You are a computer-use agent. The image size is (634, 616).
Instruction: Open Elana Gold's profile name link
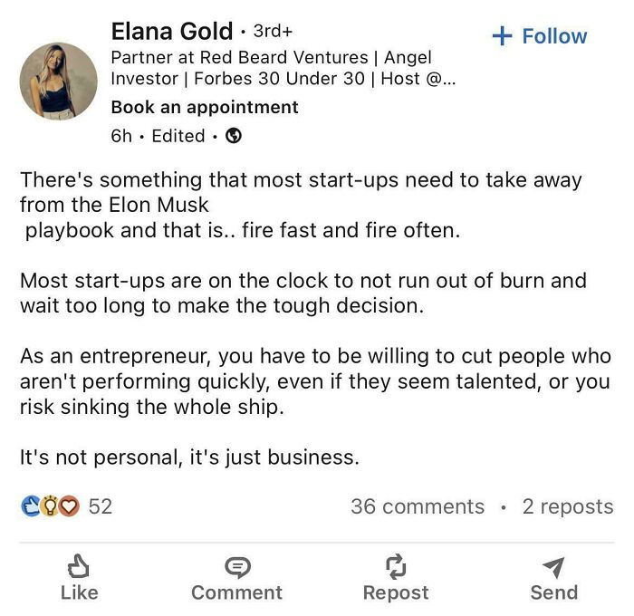(172, 31)
